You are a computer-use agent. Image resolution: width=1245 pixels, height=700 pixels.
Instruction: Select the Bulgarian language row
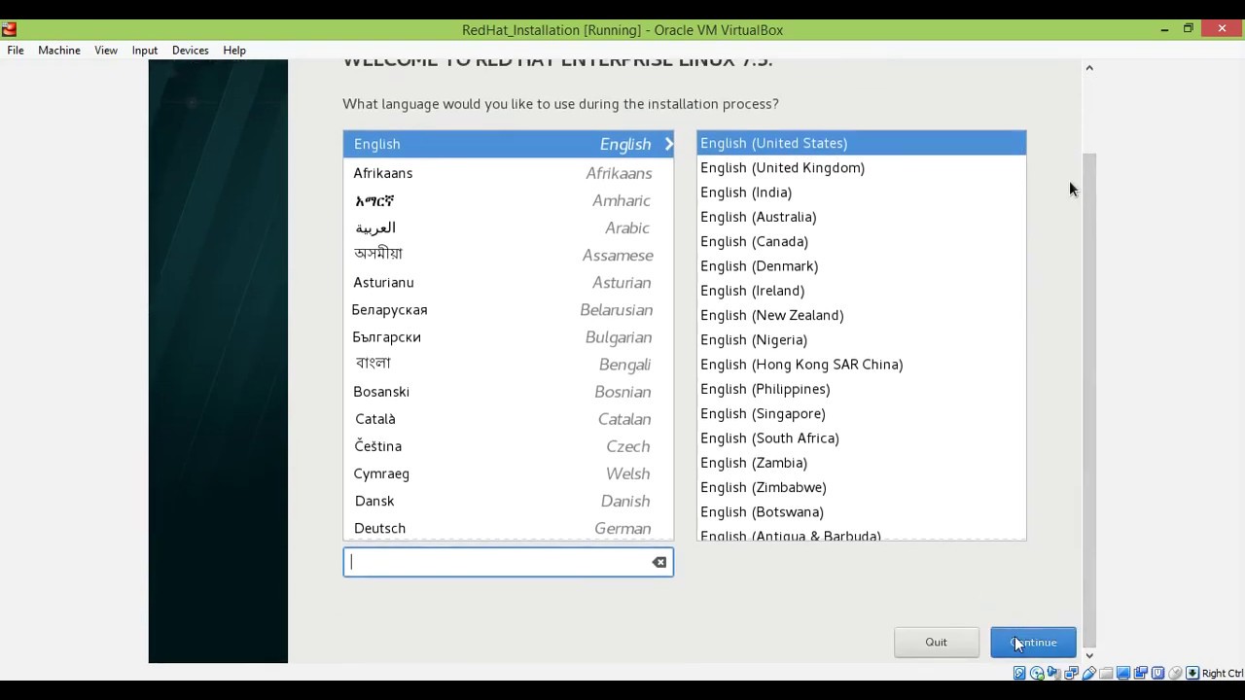tap(508, 336)
